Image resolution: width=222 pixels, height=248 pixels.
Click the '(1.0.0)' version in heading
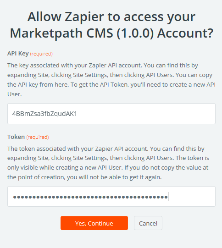pyautogui.click(x=135, y=33)
